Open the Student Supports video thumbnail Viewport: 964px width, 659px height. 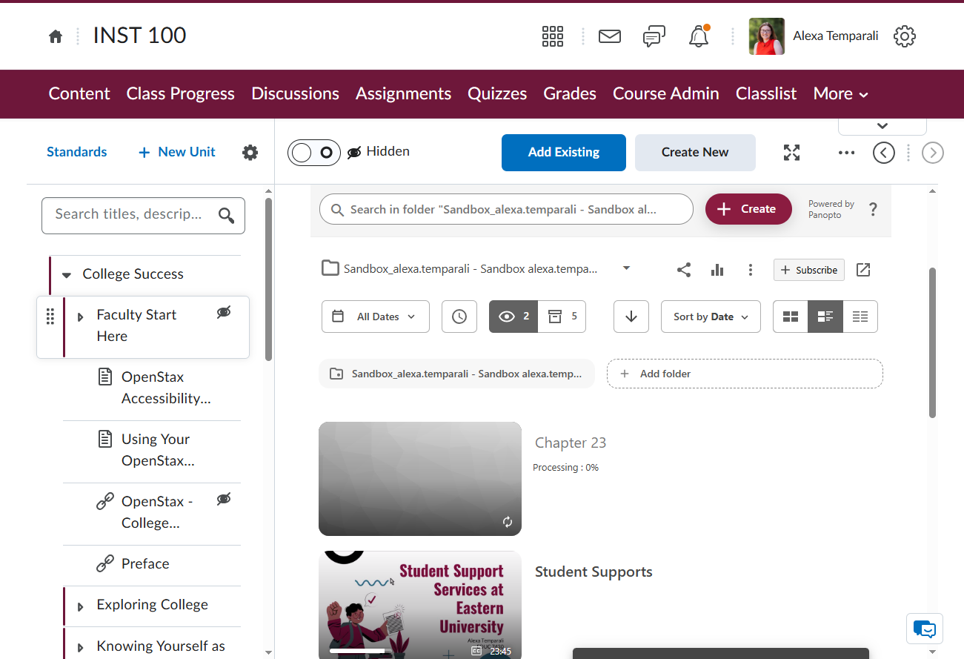pyautogui.click(x=420, y=605)
